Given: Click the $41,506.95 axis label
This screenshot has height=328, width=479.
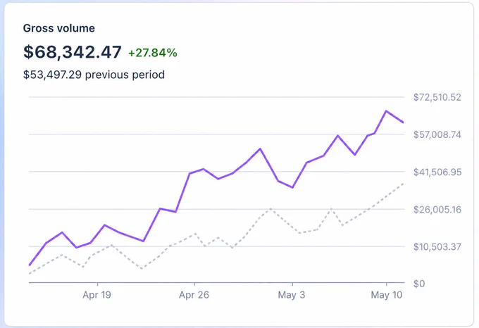Looking at the screenshot, I should [437, 172].
